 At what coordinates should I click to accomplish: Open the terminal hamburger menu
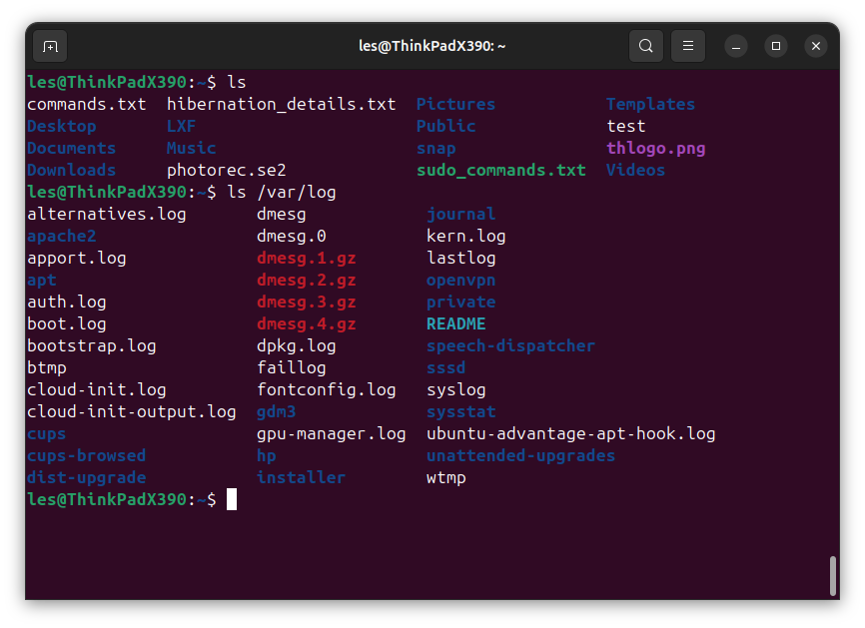click(687, 45)
